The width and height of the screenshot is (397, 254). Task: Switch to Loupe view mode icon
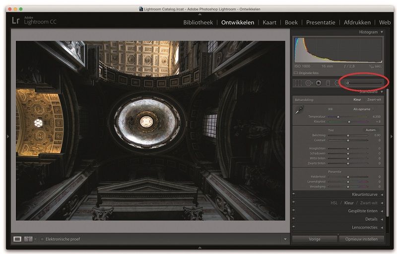point(17,239)
